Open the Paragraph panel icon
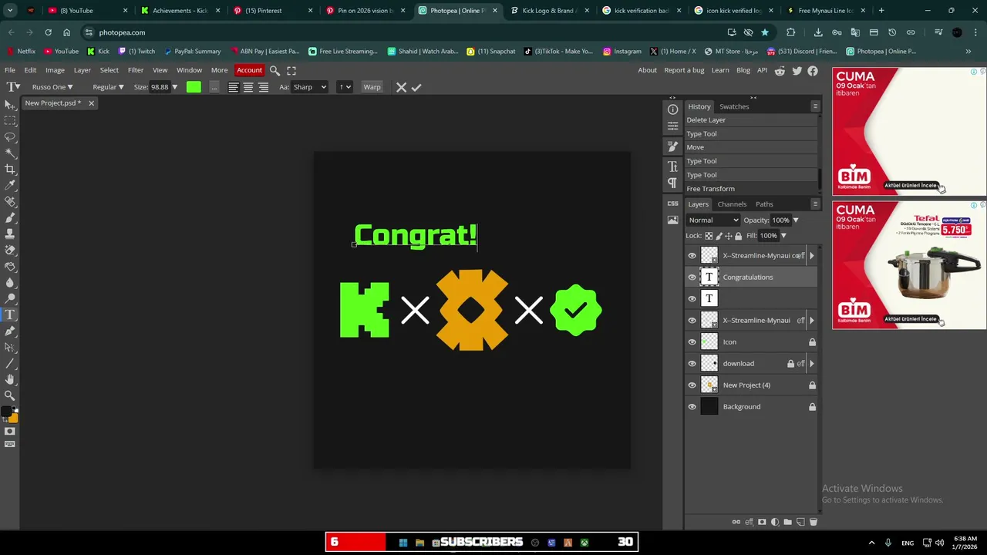987x555 pixels. pyautogui.click(x=672, y=183)
